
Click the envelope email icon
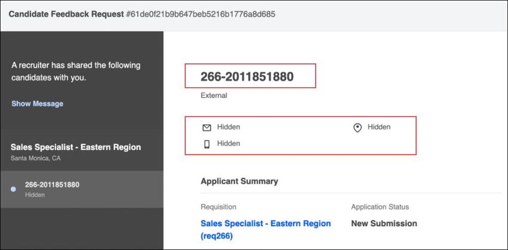(207, 128)
